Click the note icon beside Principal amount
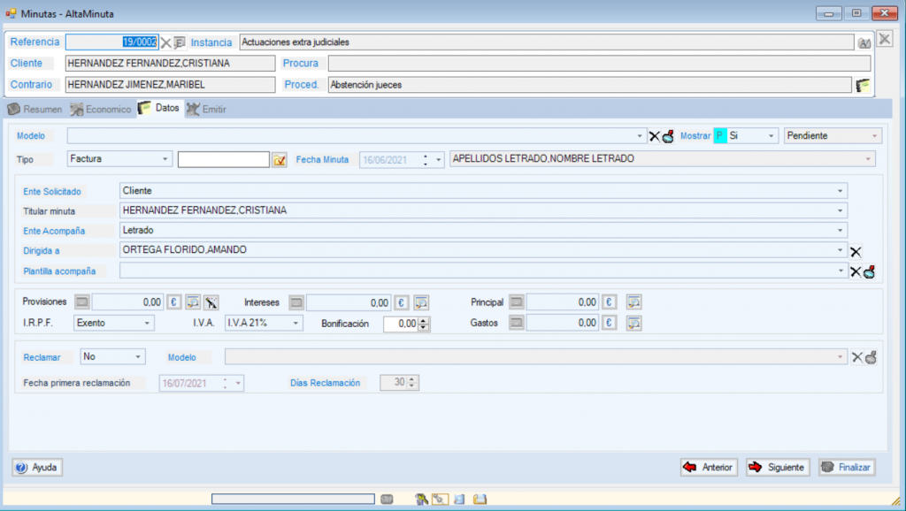Screen dimensions: 906x511 (633, 302)
